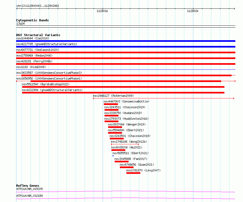Select the magenta ATP11A NM_032189 gene track
The width and height of the screenshot is (243, 202).
pos(126,198)
